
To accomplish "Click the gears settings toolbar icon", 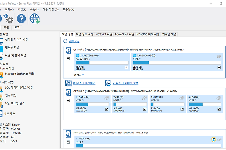I will pos(7,18).
